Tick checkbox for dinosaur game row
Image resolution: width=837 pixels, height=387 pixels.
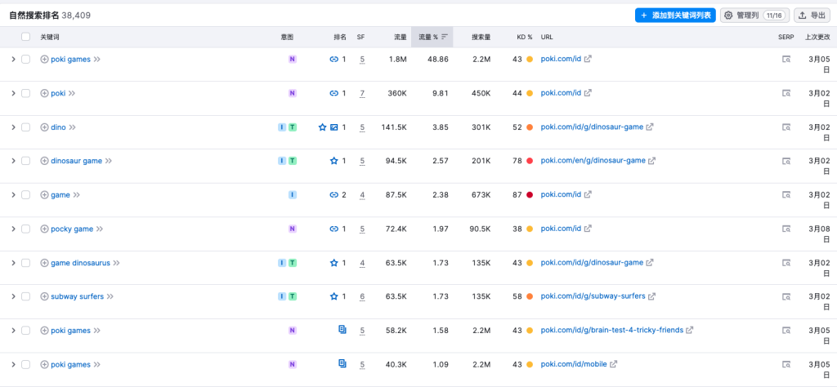(x=25, y=161)
